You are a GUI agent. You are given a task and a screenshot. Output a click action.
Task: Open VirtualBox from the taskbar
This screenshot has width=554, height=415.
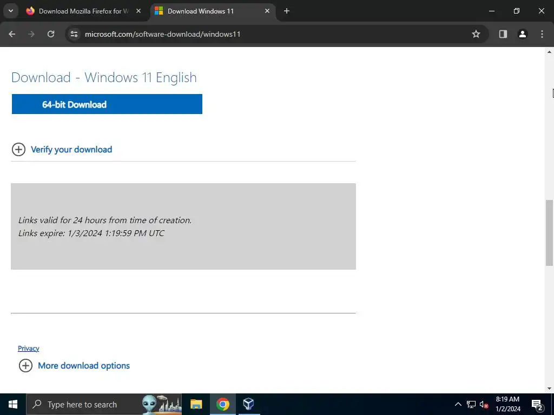249,404
